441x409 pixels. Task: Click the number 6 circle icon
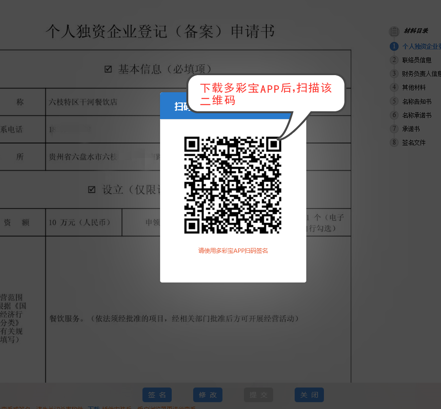click(394, 115)
